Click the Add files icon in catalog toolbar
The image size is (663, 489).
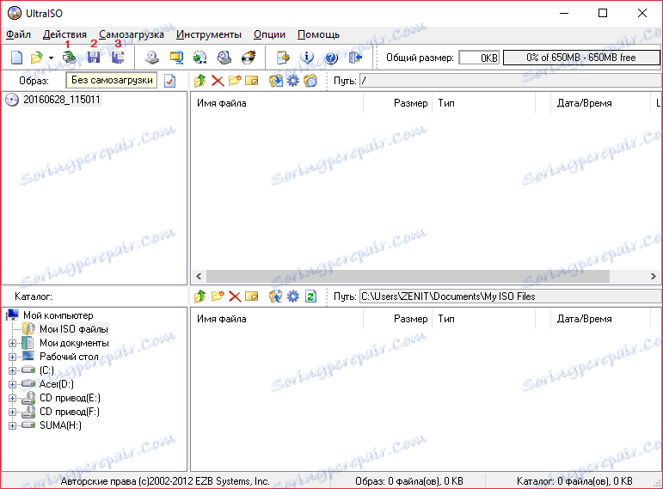pos(276,296)
